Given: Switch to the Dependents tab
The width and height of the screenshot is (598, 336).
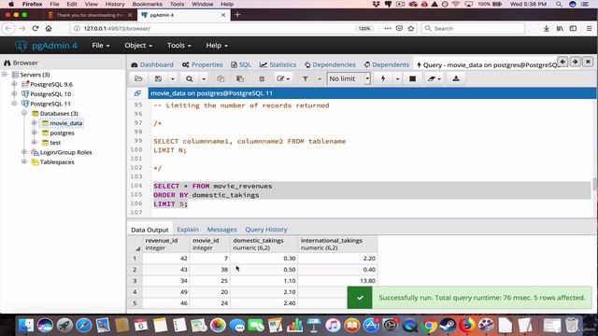Looking at the screenshot, I should coord(386,64).
